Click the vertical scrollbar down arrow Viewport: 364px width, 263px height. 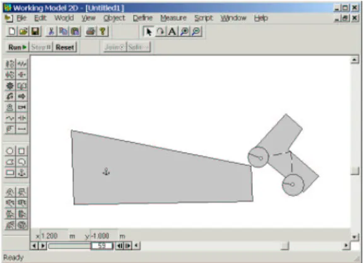point(355,237)
